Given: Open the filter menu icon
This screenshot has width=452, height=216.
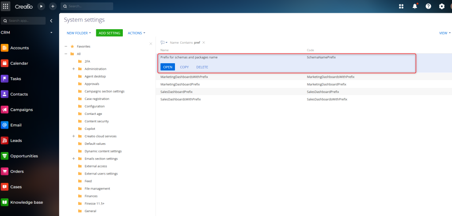Looking at the screenshot, I should point(164,42).
